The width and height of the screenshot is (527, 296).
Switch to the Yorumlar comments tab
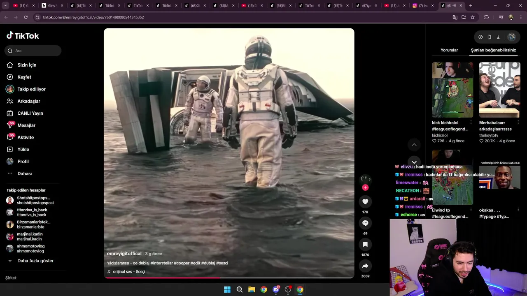(x=449, y=50)
